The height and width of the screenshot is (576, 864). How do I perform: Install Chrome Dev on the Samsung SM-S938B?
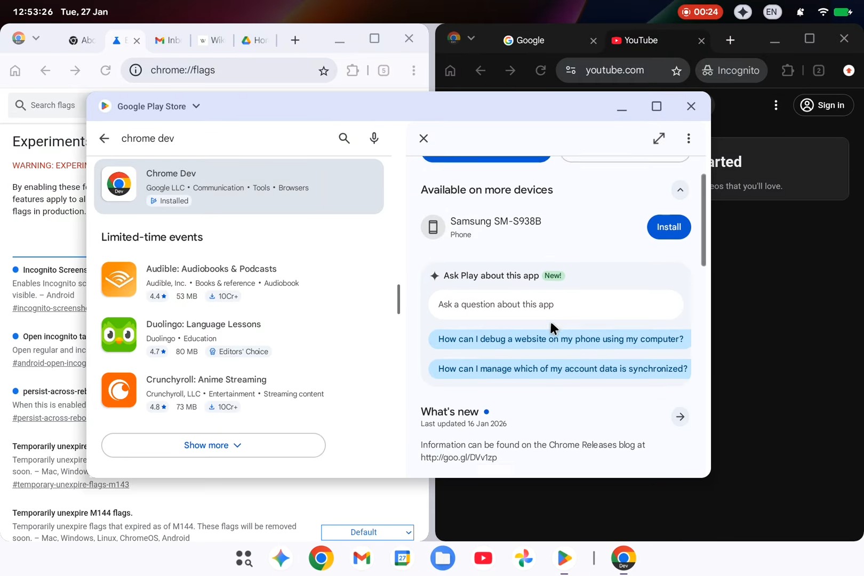point(668,227)
